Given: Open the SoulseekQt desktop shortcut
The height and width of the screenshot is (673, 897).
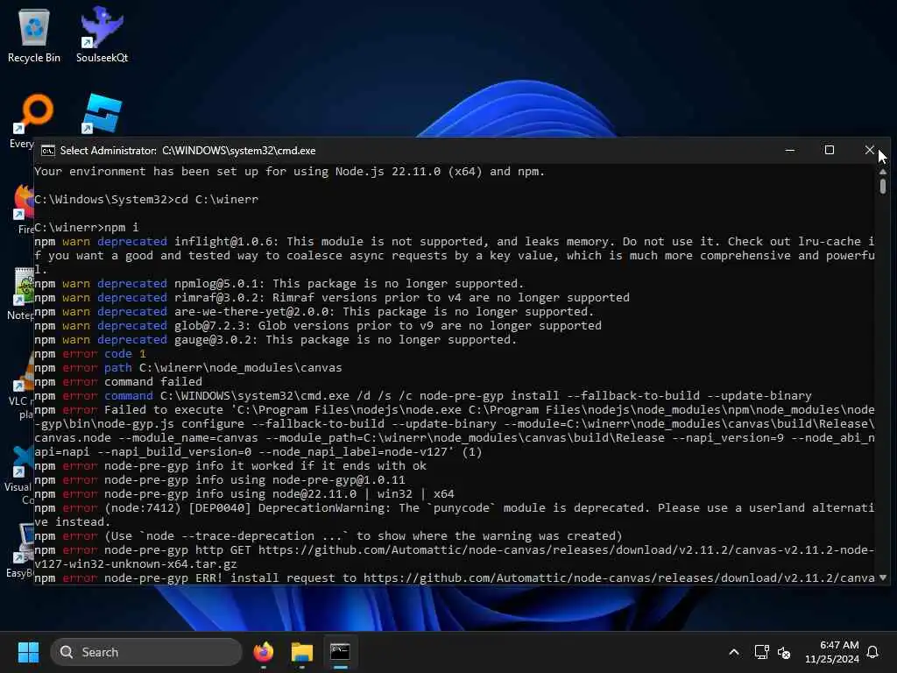Looking at the screenshot, I should (102, 34).
